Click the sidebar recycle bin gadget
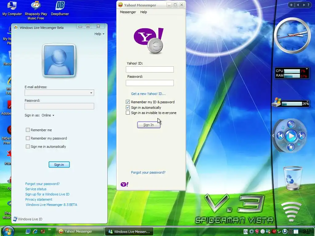The image size is (315, 236). click(x=292, y=178)
